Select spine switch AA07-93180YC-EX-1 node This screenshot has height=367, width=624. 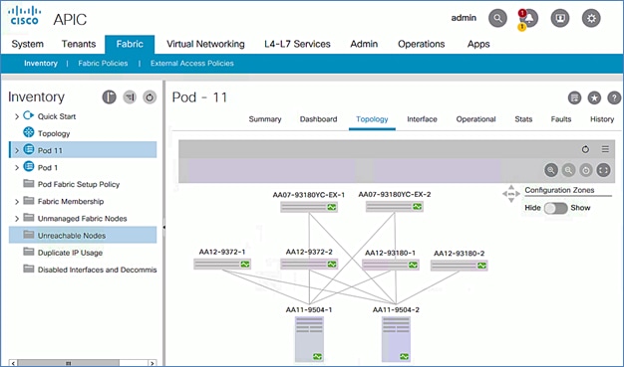(x=309, y=207)
